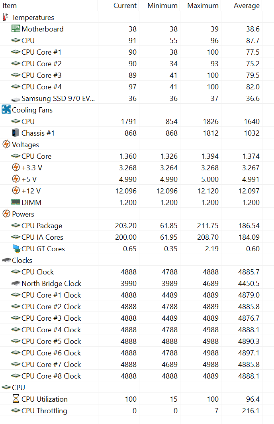
Task: Click the +12 V lightning bolt icon
Action: 16,191
